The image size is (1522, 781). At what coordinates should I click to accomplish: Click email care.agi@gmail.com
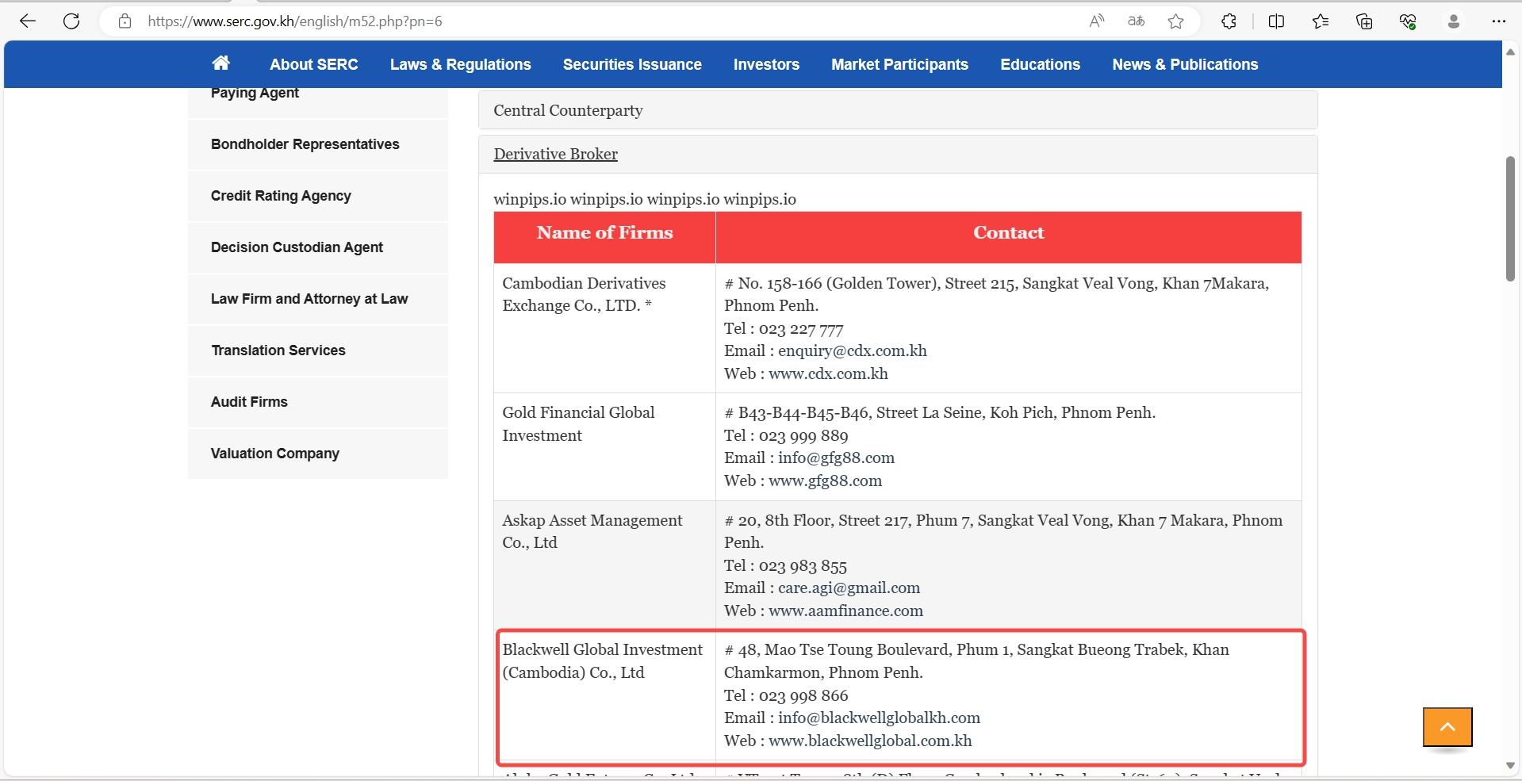tap(849, 588)
